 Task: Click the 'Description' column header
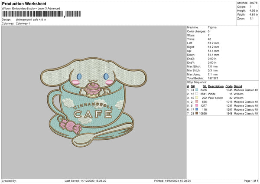click(216, 86)
